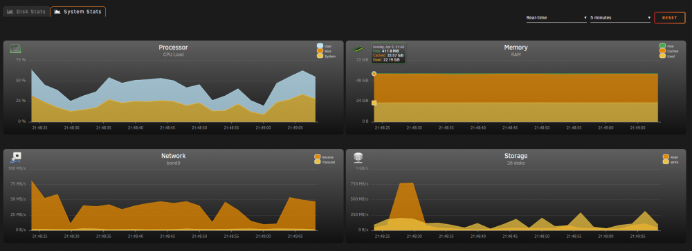Screen dimensions: 692x251
Task: Click the 72 GB label on Memory axis
Action: pyautogui.click(x=363, y=60)
